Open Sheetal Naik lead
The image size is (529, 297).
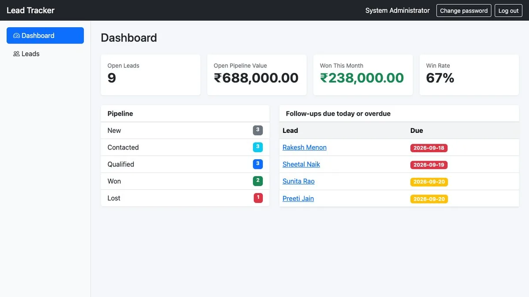pos(301,164)
